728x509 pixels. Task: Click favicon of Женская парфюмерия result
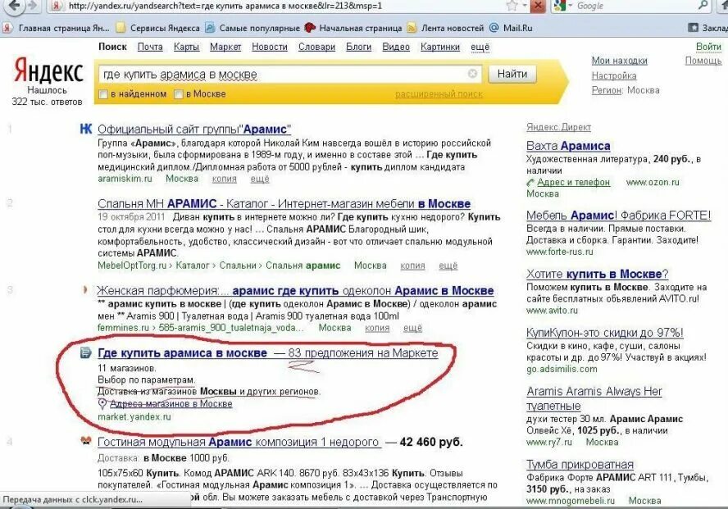(x=85, y=290)
